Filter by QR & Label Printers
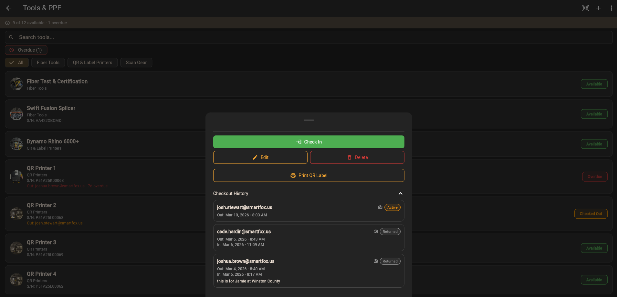Image resolution: width=617 pixels, height=297 pixels. (92, 63)
